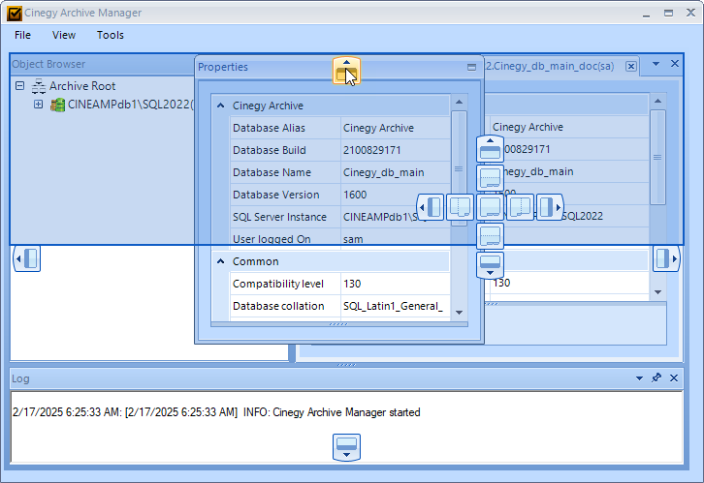
Task: Click the Properties floating window title
Action: pyautogui.click(x=223, y=67)
